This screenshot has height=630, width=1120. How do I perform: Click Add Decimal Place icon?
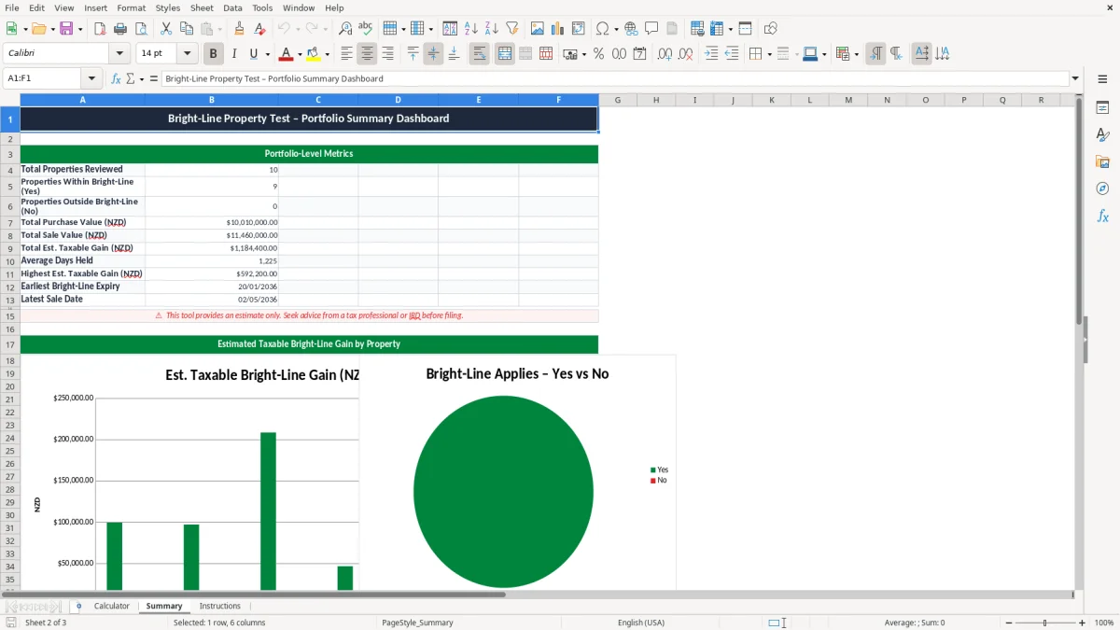665,54
